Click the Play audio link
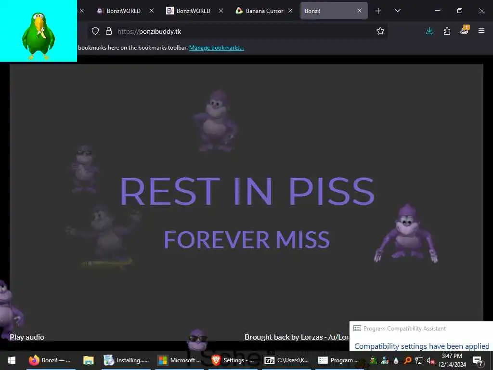The width and height of the screenshot is (493, 370). tap(27, 337)
